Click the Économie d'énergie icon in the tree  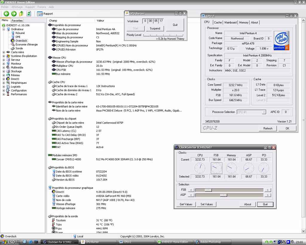[13, 45]
